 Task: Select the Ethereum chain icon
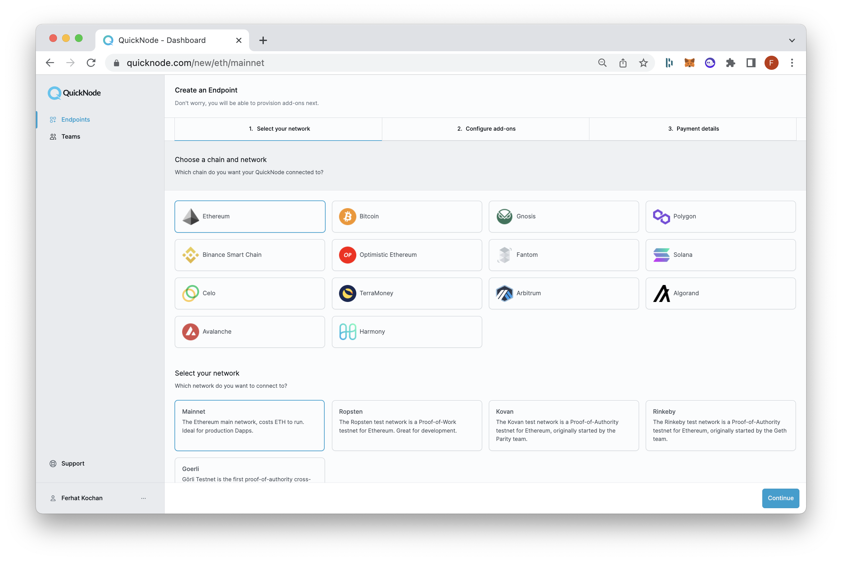pos(190,216)
